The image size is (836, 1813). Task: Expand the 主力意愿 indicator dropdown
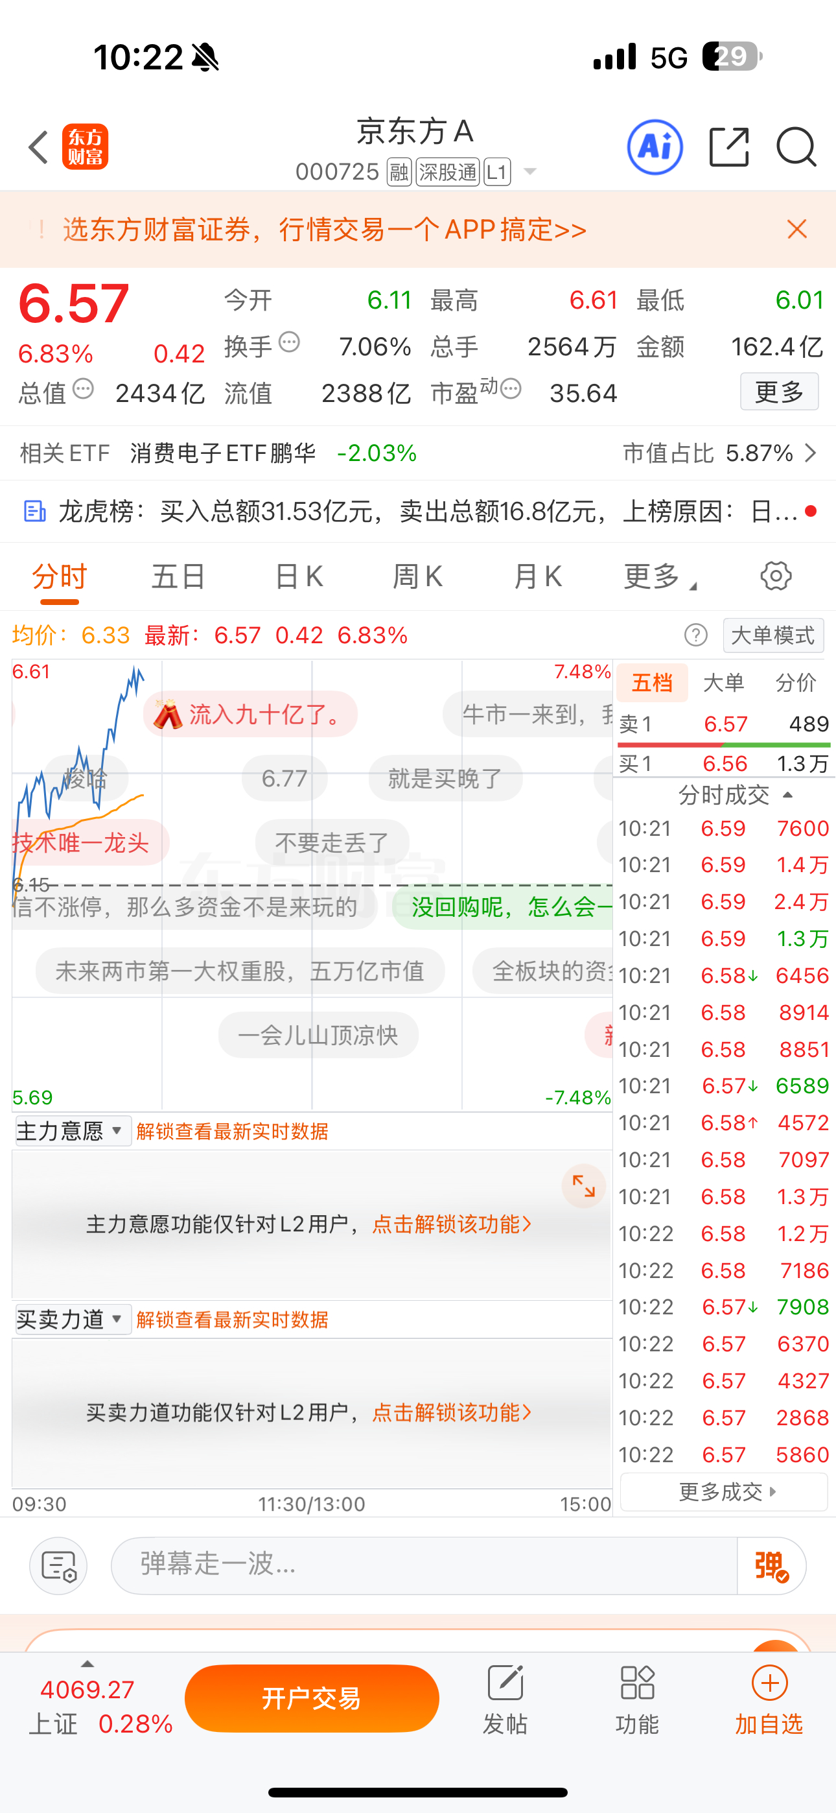(73, 1131)
